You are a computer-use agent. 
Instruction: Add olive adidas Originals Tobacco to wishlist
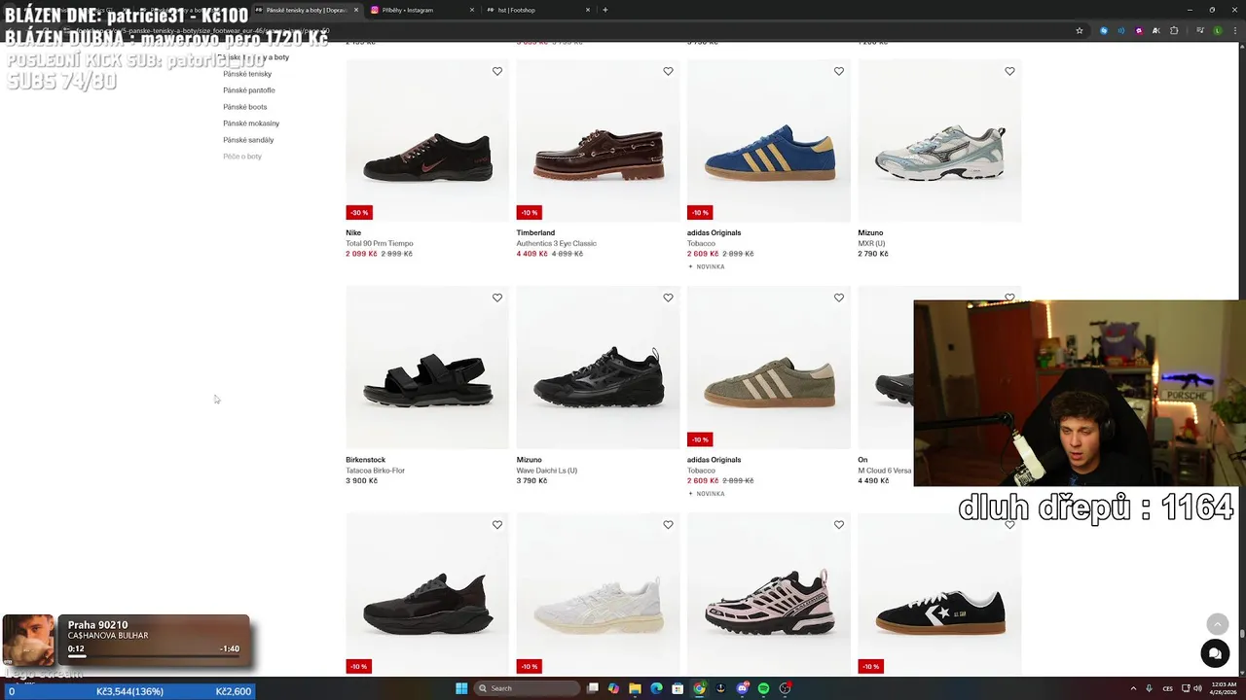(839, 297)
